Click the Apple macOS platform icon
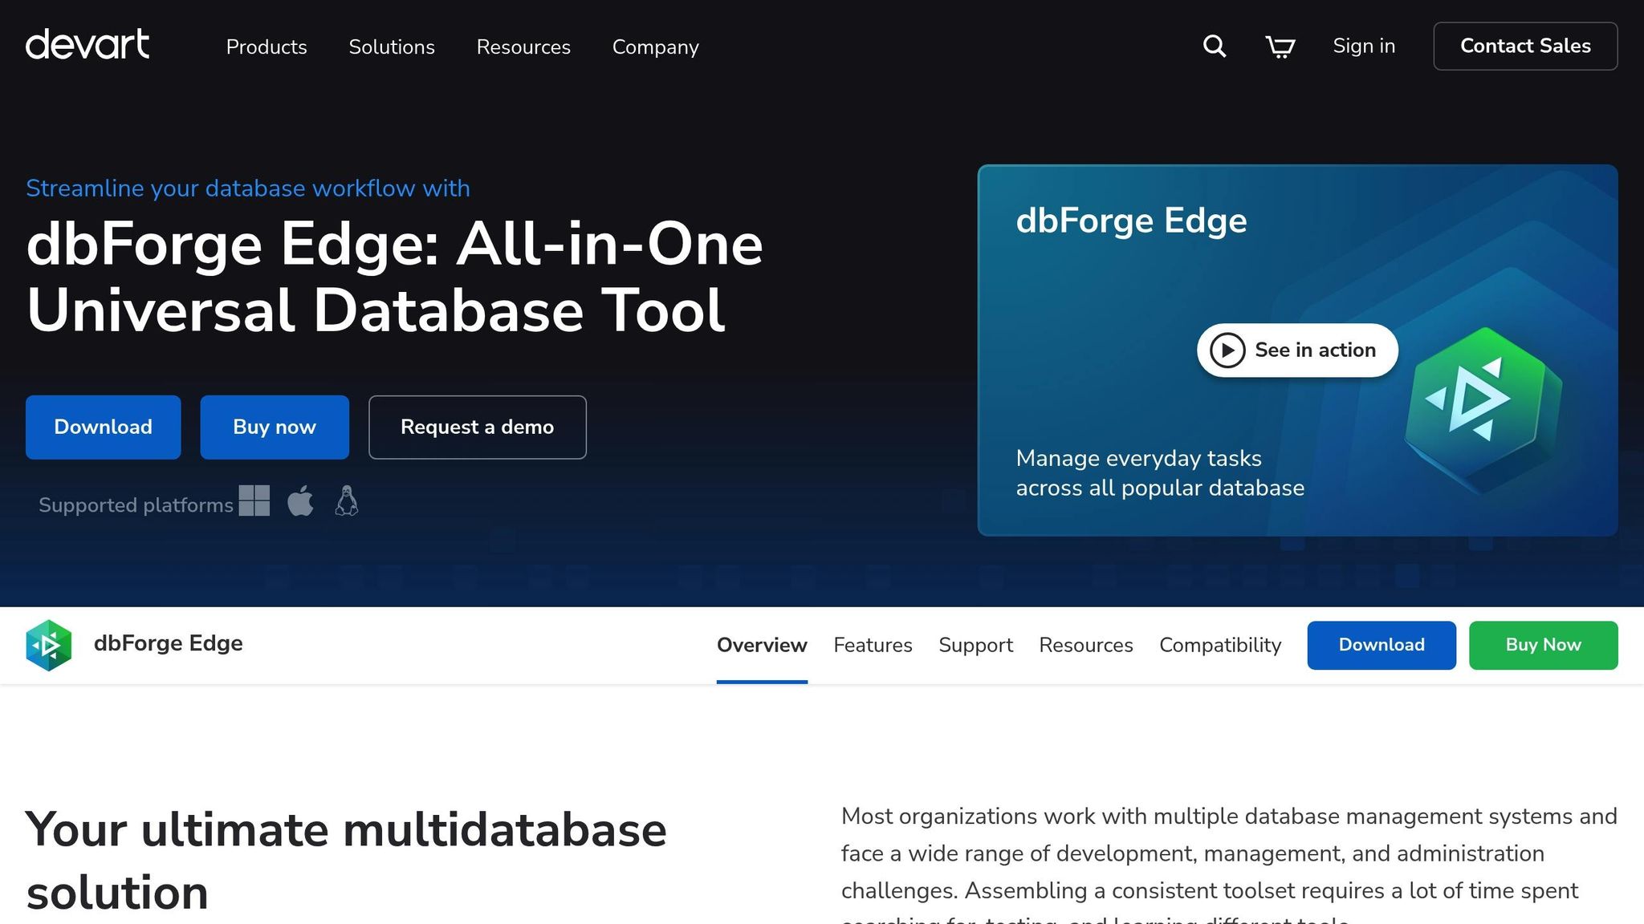Screen dimensions: 1644x924 [x=300, y=500]
